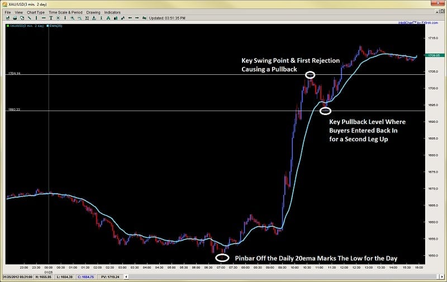Click the 'EMA(20)' legend label
Viewport: 447px width, 282px height.
pyautogui.click(x=56, y=26)
